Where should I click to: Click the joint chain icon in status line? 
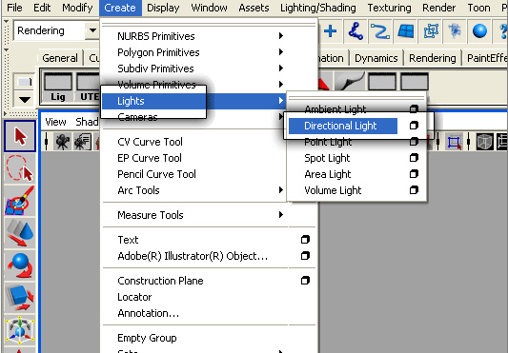[356, 31]
